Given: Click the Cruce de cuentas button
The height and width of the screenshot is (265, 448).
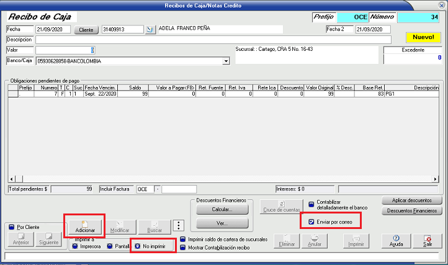Looking at the screenshot, I should point(282,207).
